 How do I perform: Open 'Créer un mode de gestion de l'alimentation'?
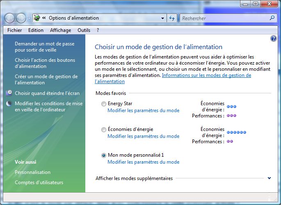[x=46, y=79]
